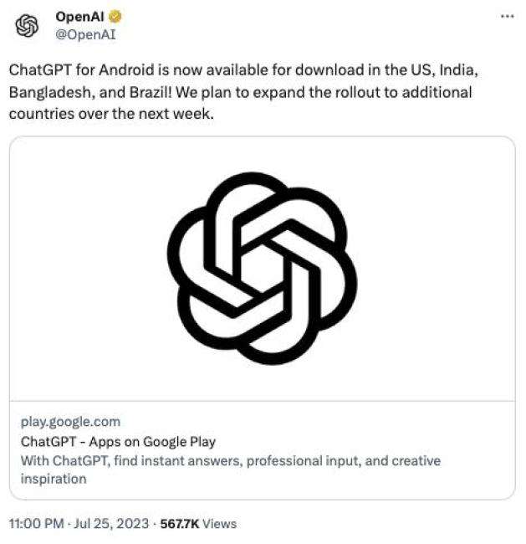526x544 pixels.
Task: Click the @OpenAI handle
Action: tap(84, 34)
